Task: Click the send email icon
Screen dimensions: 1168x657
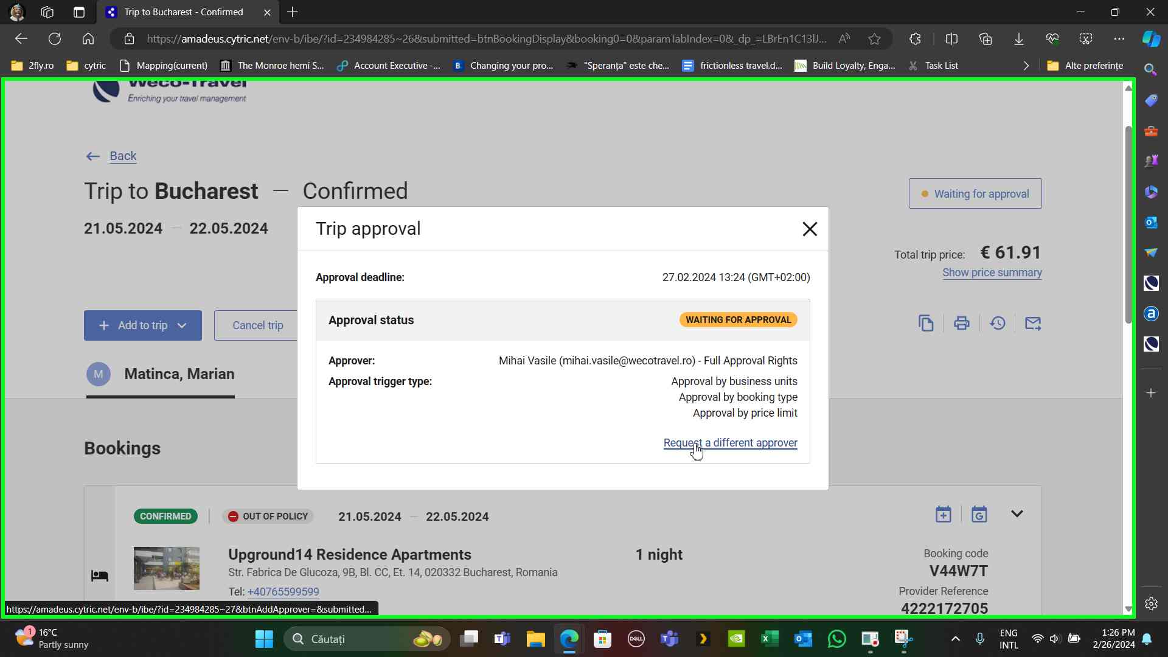Action: point(1032,324)
